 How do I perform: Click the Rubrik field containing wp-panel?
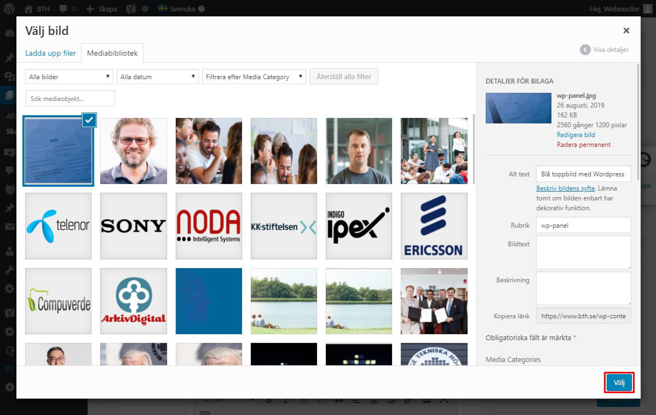click(x=583, y=225)
